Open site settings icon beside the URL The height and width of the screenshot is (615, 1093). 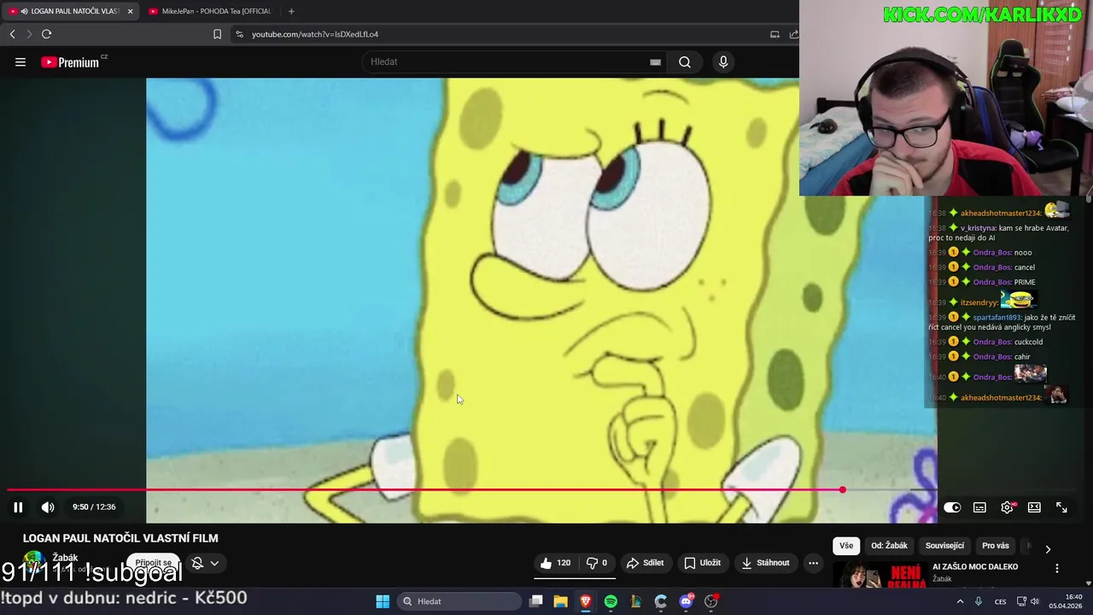[x=239, y=34]
